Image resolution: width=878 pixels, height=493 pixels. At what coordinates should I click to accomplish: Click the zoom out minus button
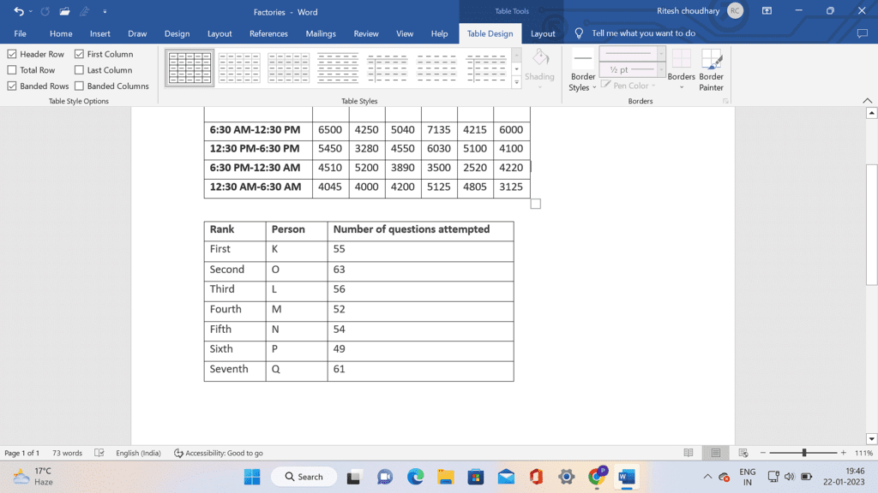click(762, 453)
